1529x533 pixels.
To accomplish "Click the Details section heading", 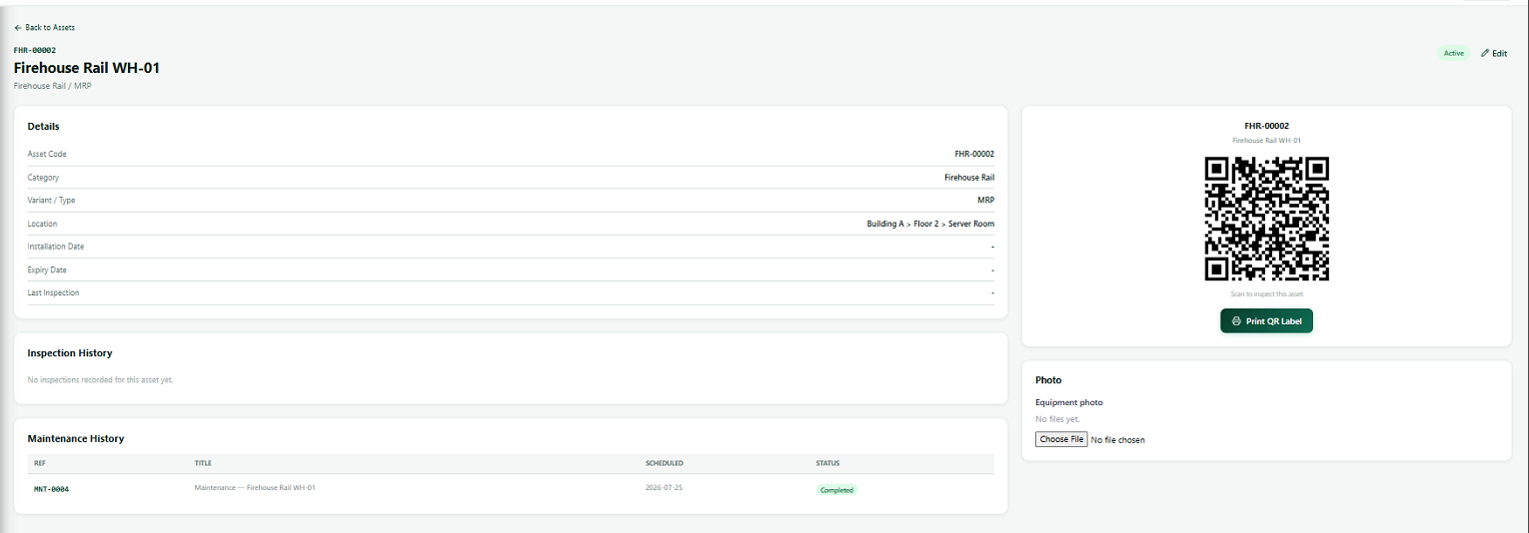I will pos(43,127).
